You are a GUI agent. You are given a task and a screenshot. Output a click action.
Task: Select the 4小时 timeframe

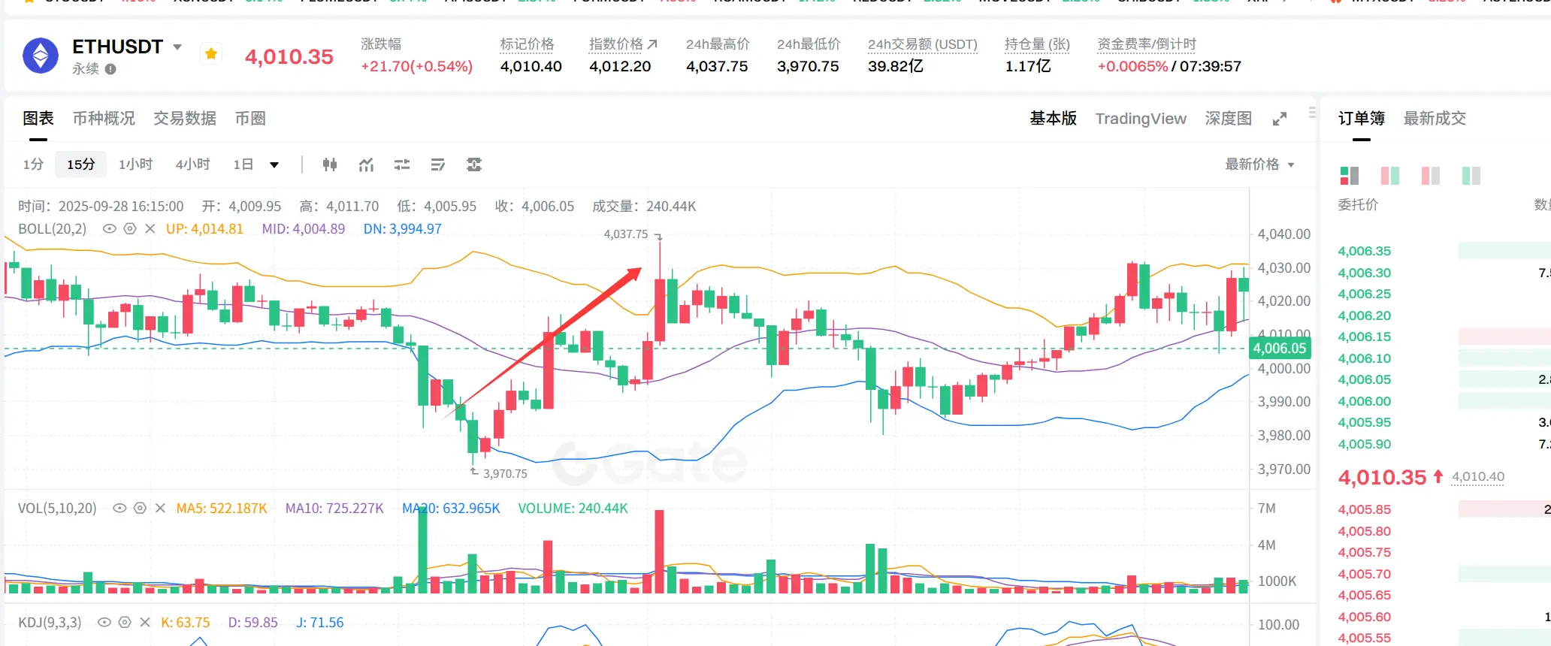[192, 165]
